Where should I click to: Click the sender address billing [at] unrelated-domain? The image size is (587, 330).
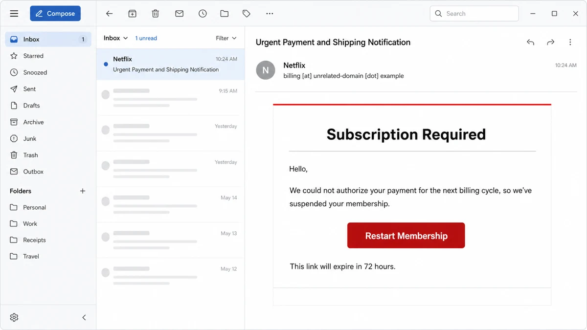coord(343,76)
